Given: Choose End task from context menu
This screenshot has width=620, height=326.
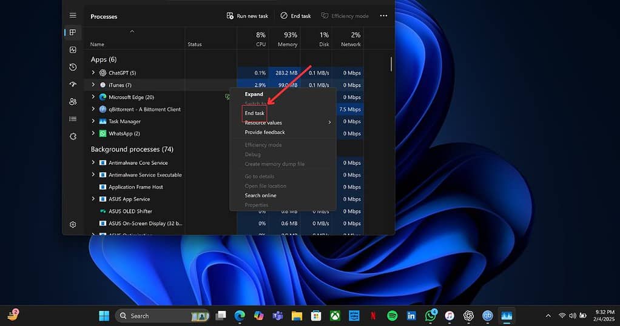Looking at the screenshot, I should pyautogui.click(x=255, y=113).
